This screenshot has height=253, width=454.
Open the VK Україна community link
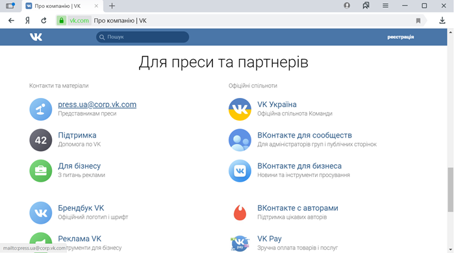[x=277, y=104]
